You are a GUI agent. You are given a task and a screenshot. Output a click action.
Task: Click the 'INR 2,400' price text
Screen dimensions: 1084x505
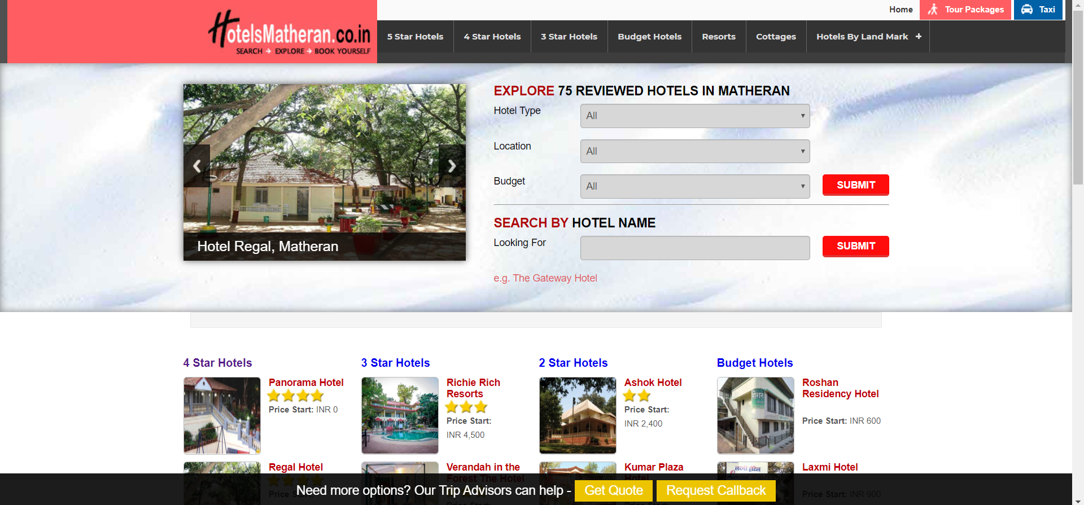643,424
